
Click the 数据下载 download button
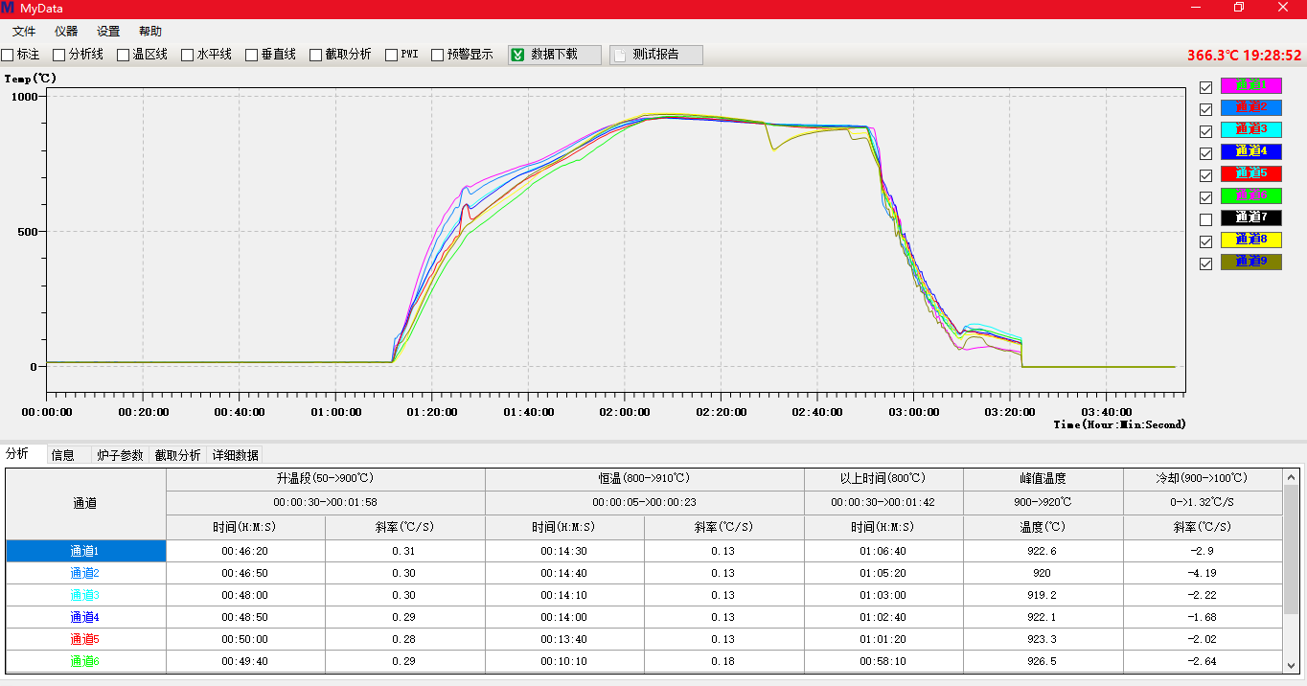coord(554,55)
